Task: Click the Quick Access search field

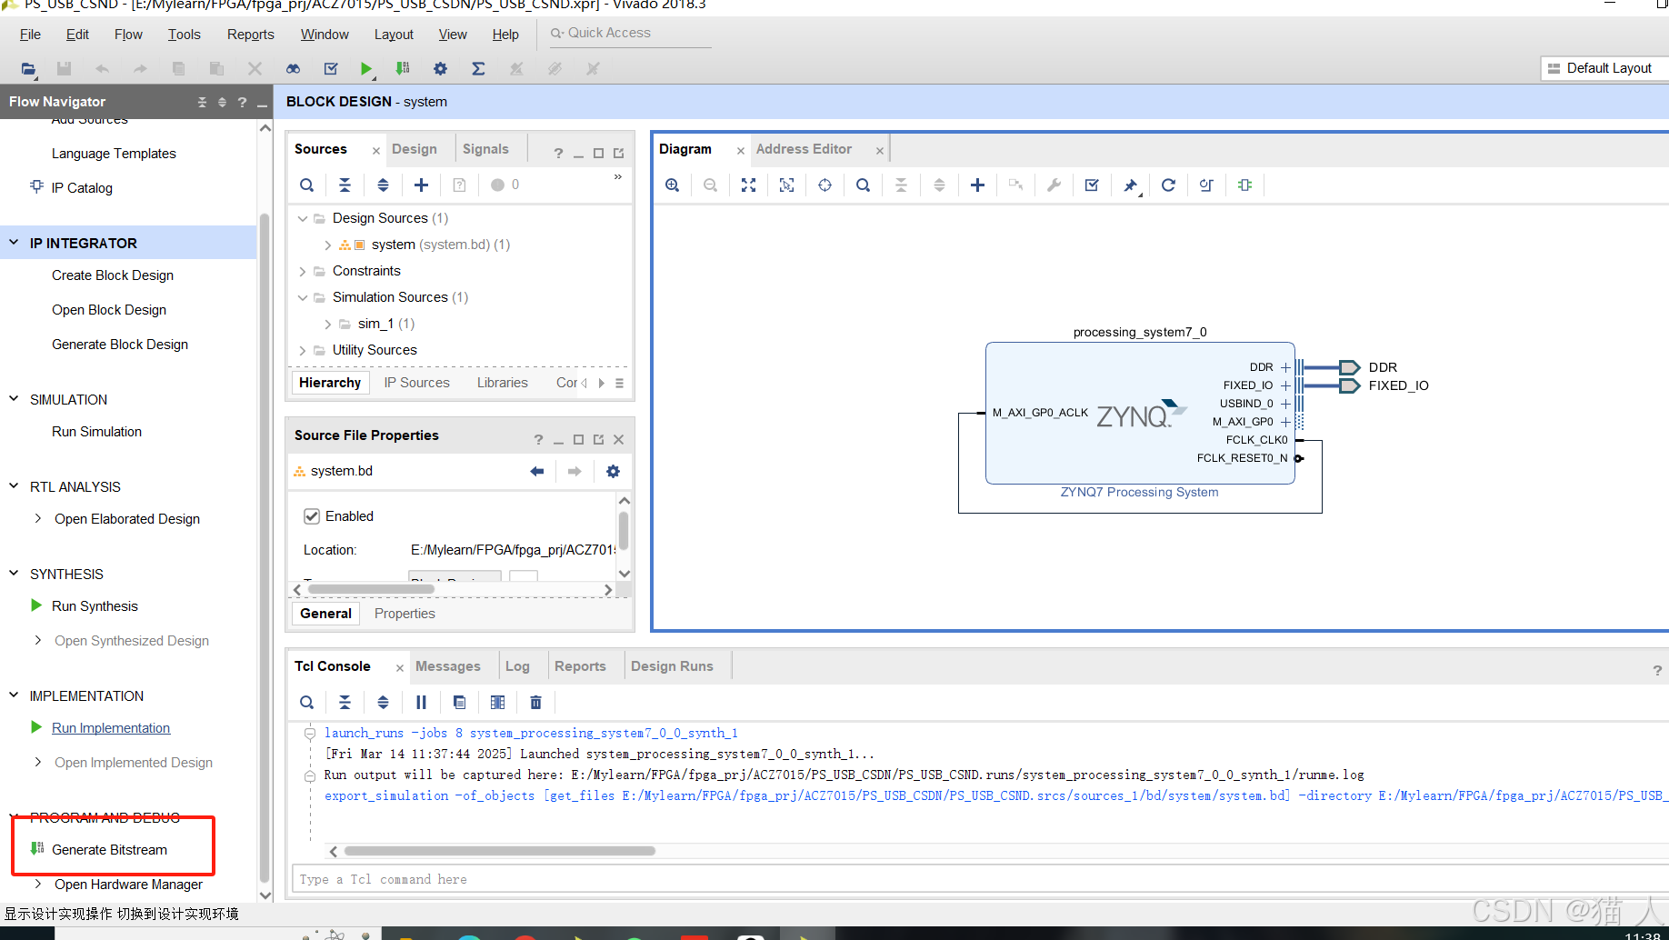Action: pos(629,33)
